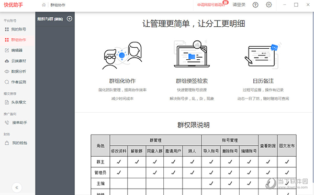The image size is (314, 195).
Task: Click the 同意入群 column header
Action: (x=154, y=151)
